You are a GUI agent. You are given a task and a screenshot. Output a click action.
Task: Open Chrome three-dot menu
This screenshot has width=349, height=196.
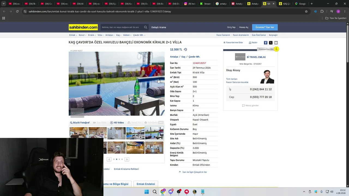coord(344,11)
